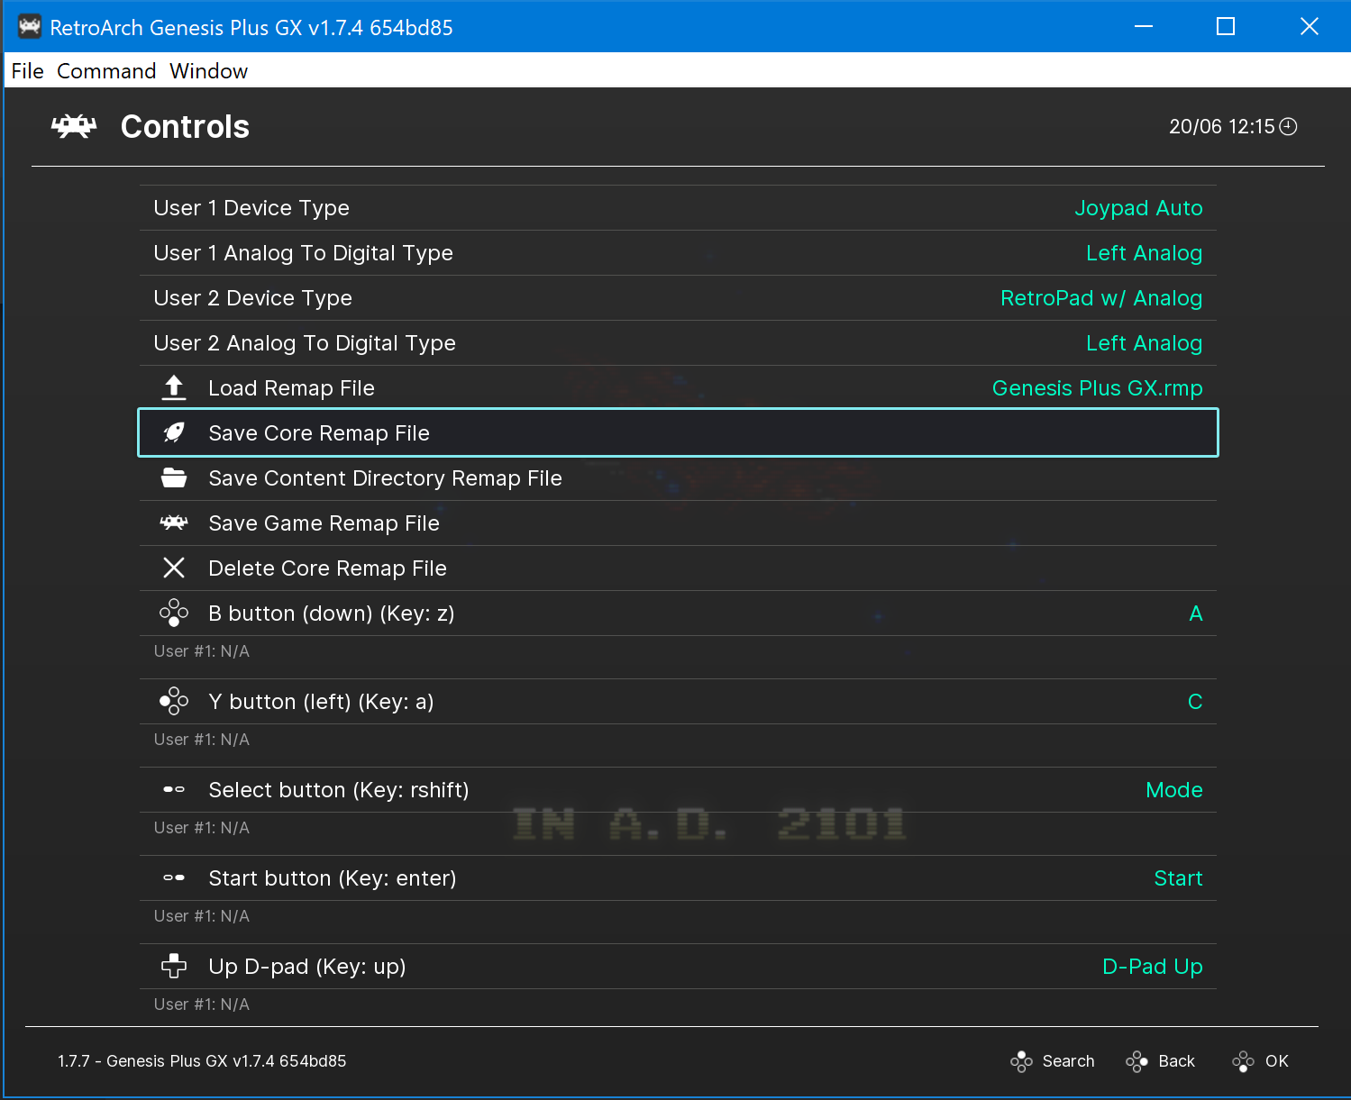The width and height of the screenshot is (1351, 1100).
Task: Change User 1 Device Type Joypad Auto value
Action: (x=1138, y=208)
